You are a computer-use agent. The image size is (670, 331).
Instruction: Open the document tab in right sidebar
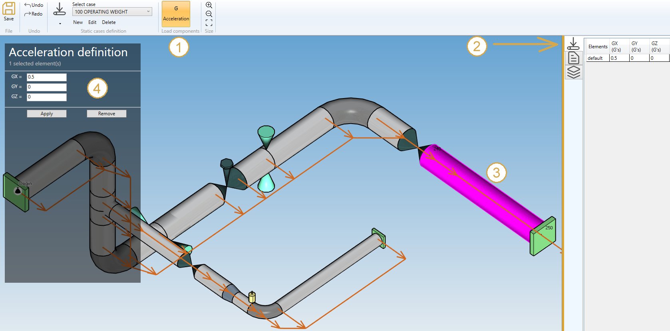click(x=574, y=58)
